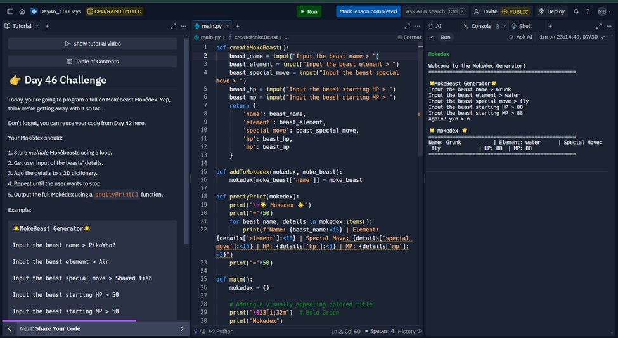Open the help question mark icon

[x=587, y=11]
